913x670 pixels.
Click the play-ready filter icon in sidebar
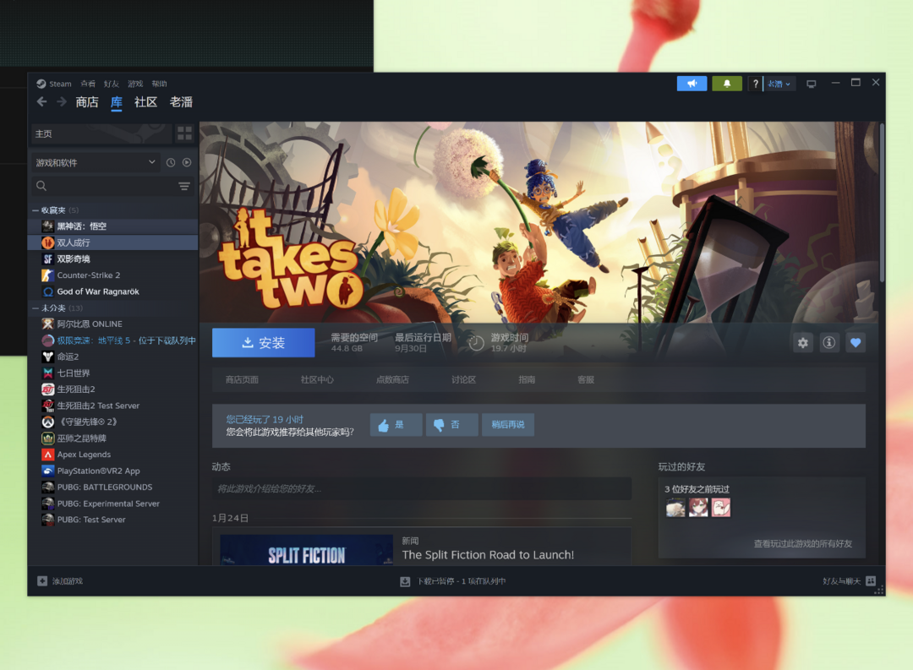pos(187,162)
